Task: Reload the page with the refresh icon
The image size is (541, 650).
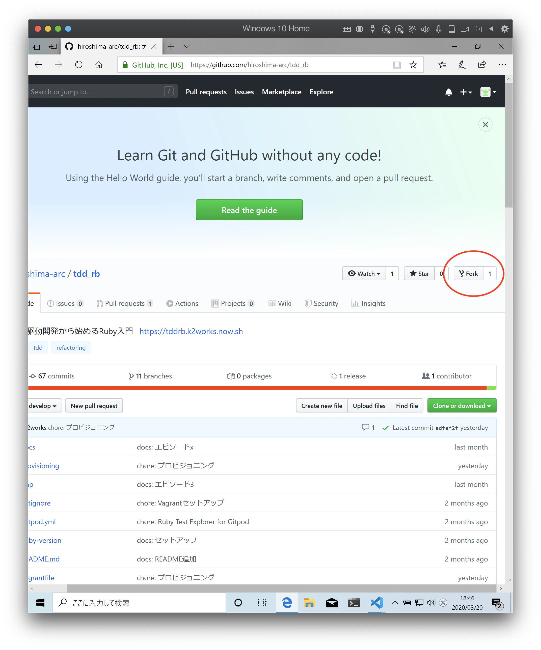Action: 79,65
